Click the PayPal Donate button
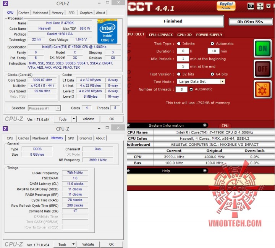Image resolution: width=275 pixels, height=248 pixels. 226,6
